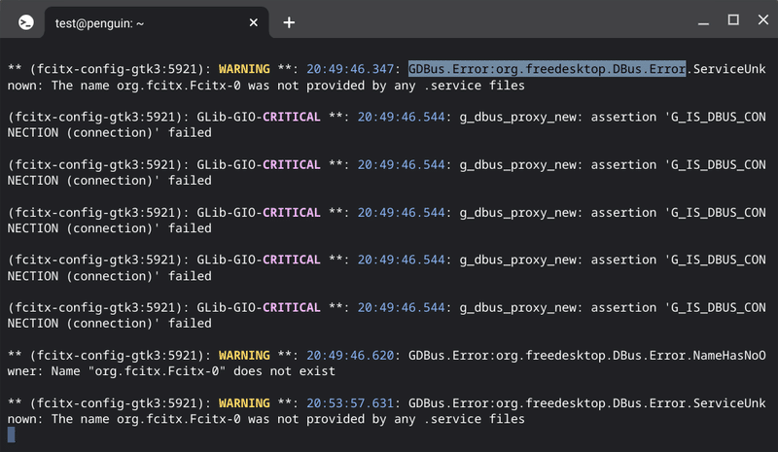This screenshot has width=778, height=452.
Task: Click the text 'Name "org.fcitx.Fcitx-0" does not exist'
Action: tap(193, 371)
